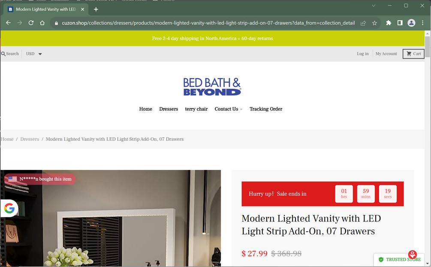Open the Chrome three-dot menu
This screenshot has width=431, height=267.
pyautogui.click(x=422, y=23)
